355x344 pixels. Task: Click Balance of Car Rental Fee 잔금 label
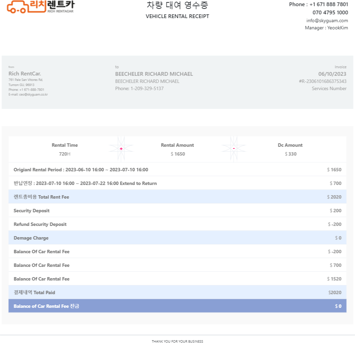tap(46, 306)
